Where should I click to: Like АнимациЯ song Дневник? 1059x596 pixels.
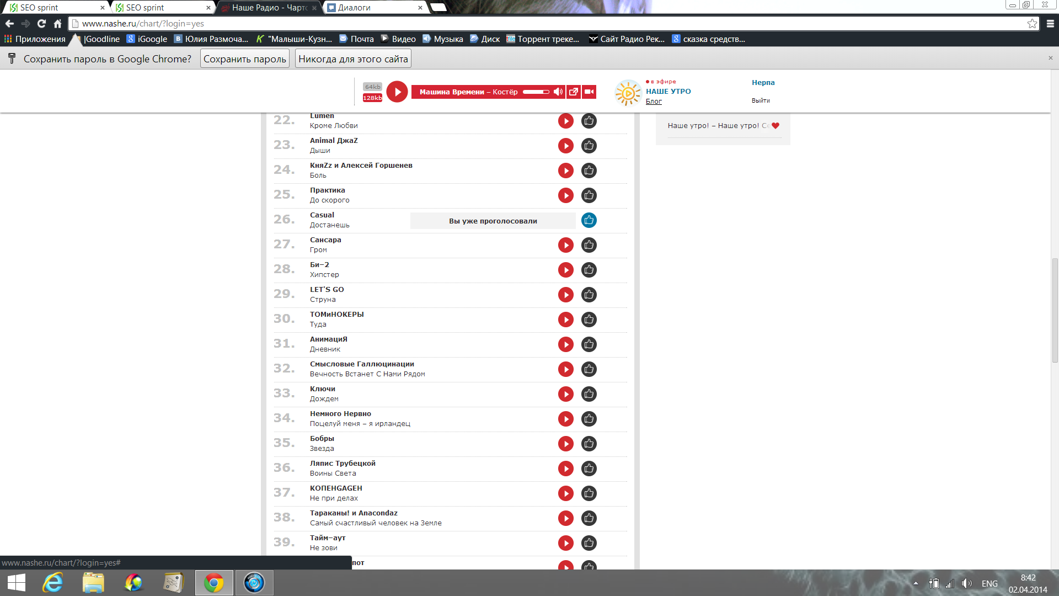tap(589, 344)
